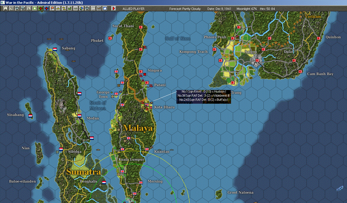Click 'No.1 Sqn RAAF' Hudson line in tooltip
Viewport: 347px width, 203px height.
coord(204,91)
